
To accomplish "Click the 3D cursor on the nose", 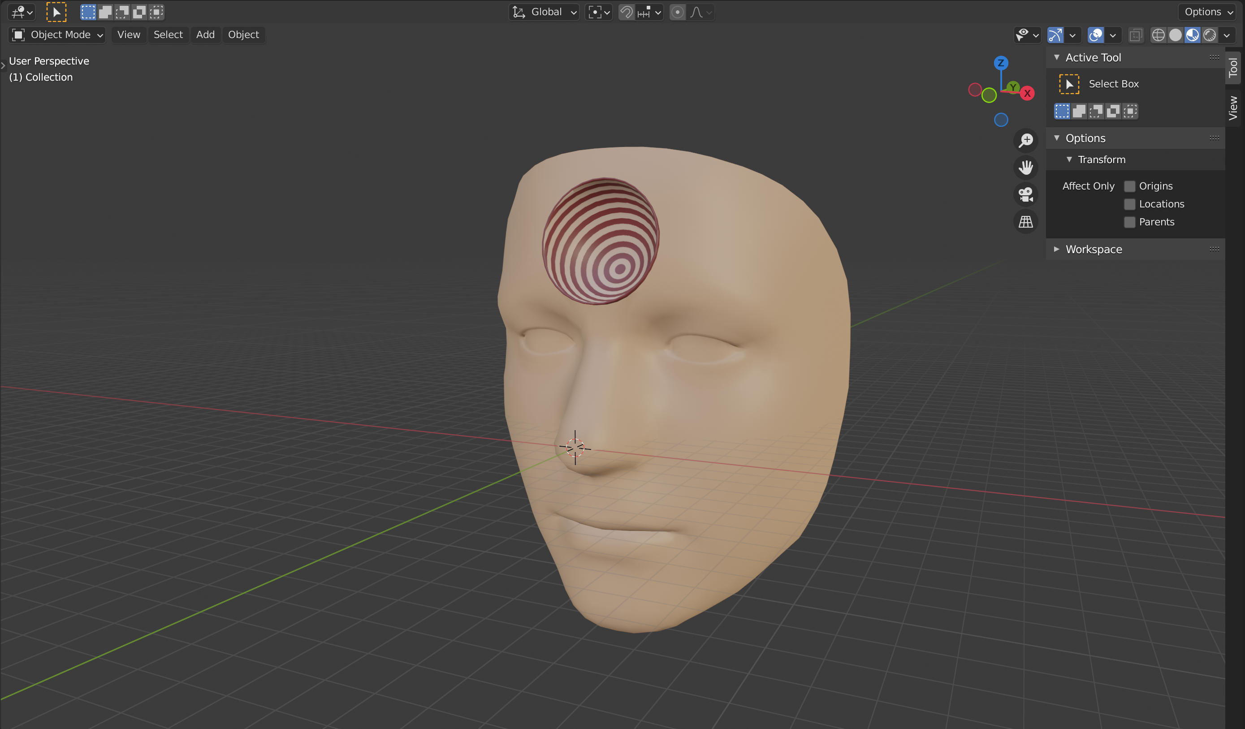I will (x=575, y=448).
